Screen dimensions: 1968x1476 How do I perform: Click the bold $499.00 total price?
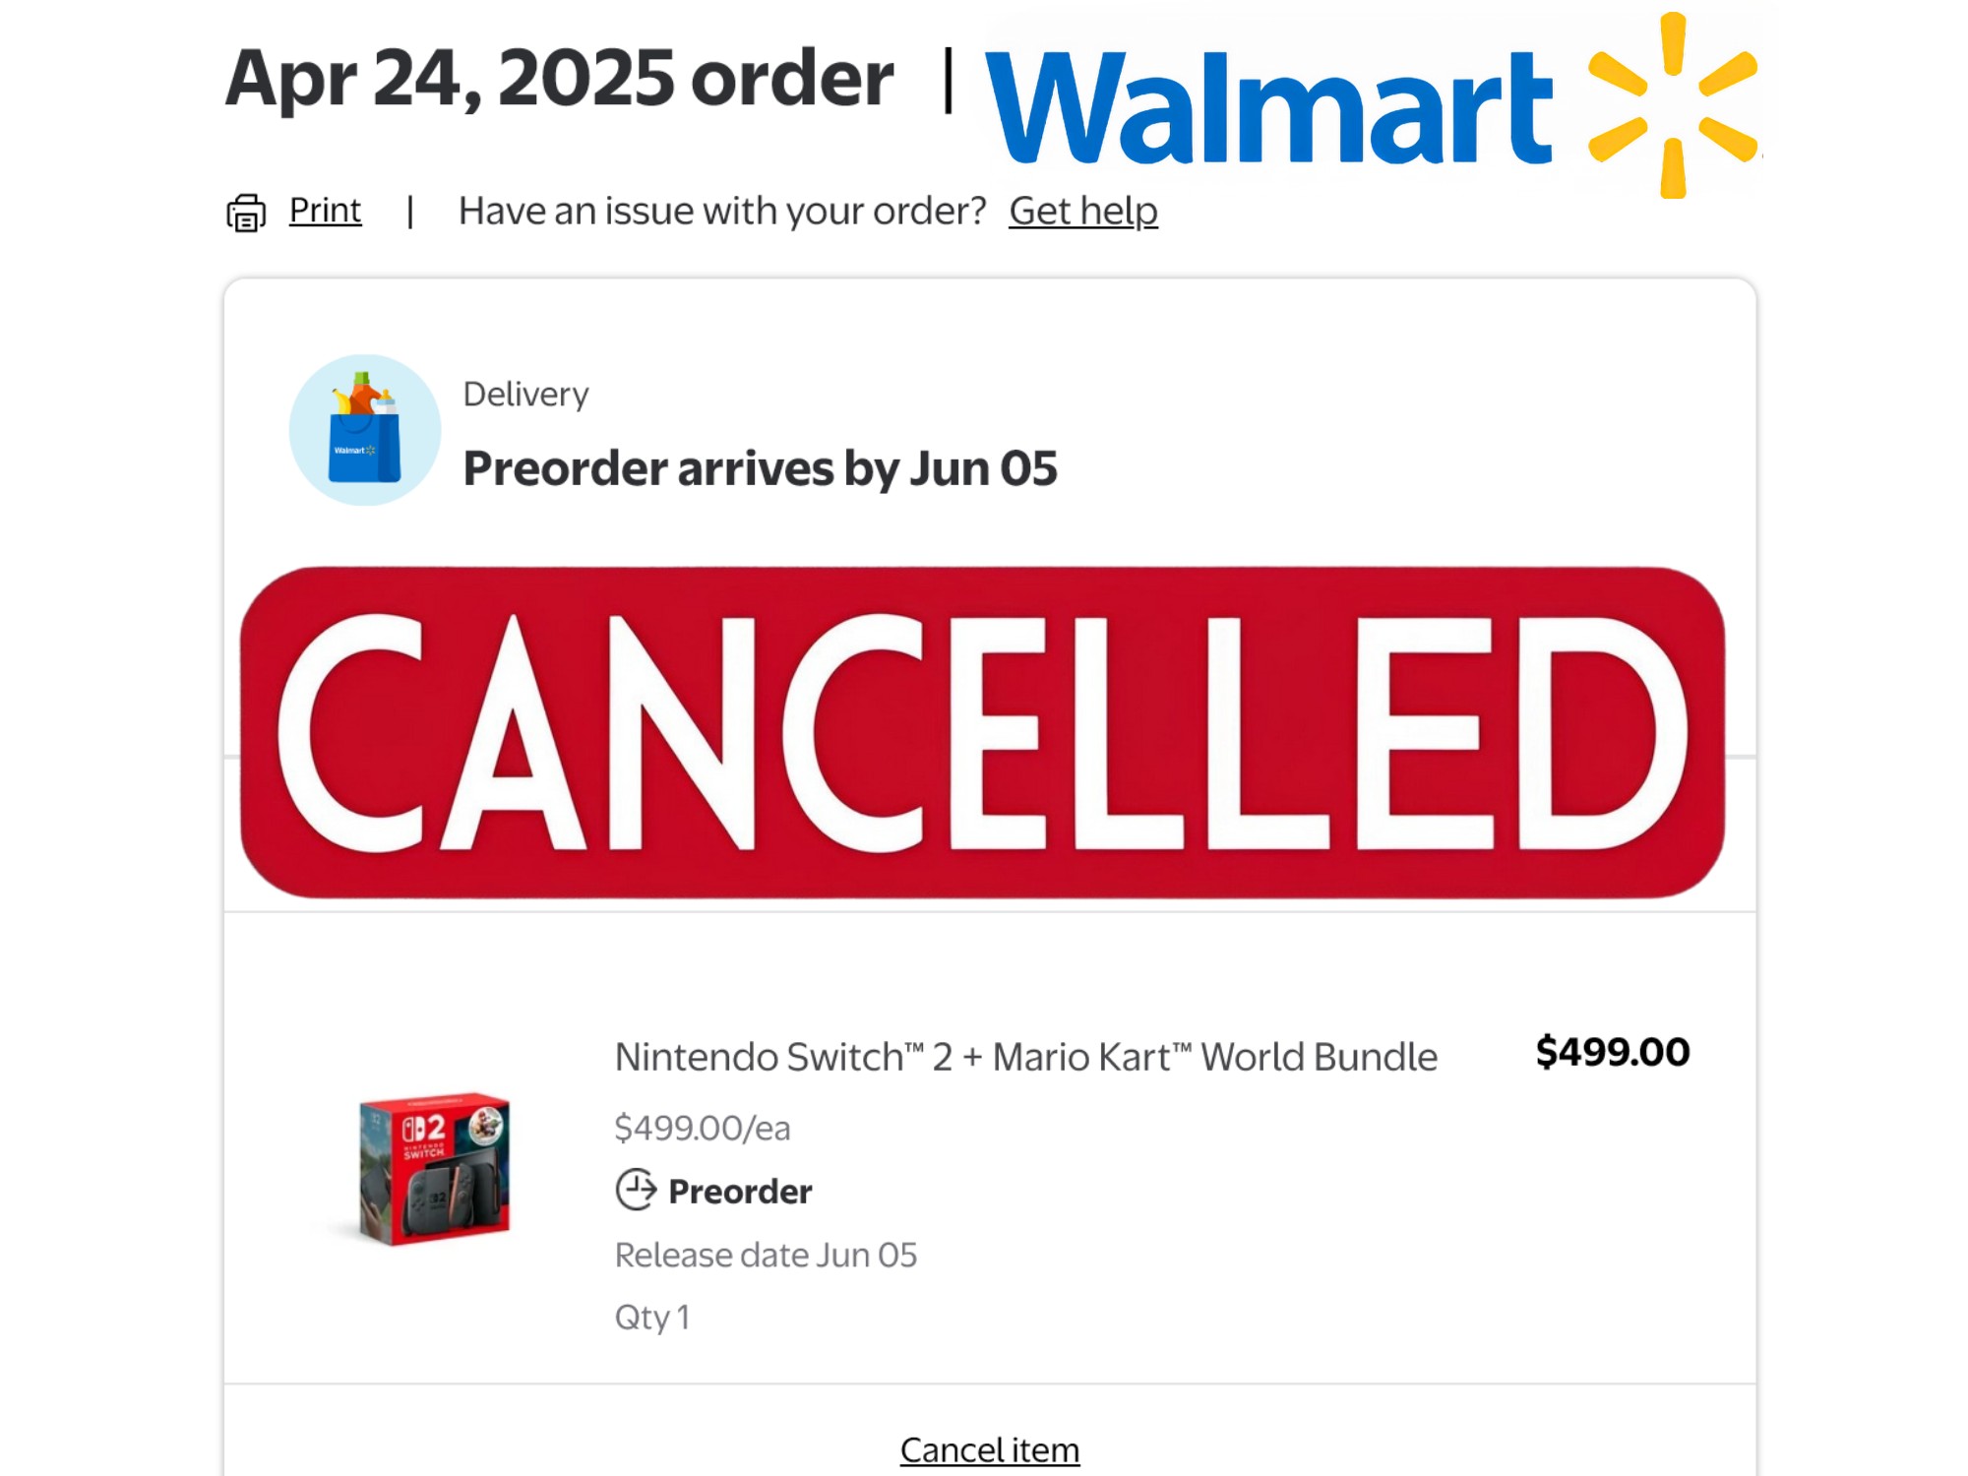1612,1052
